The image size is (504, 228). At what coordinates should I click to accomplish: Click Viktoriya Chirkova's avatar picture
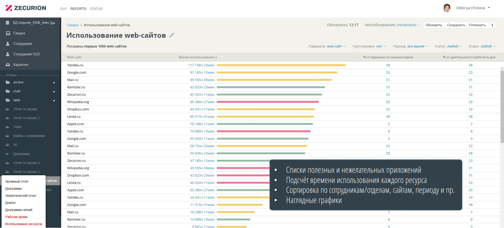[446, 8]
